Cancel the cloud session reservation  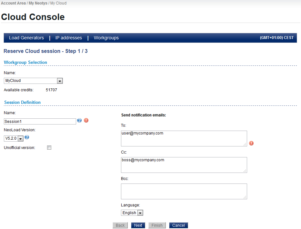point(178,225)
